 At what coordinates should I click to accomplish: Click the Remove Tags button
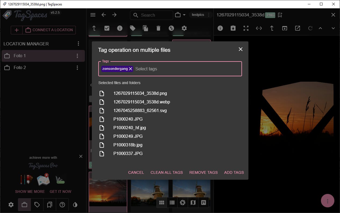click(x=203, y=172)
